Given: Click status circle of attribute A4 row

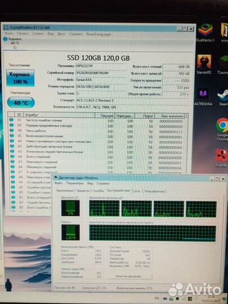Looking at the screenshot, I should tap(12, 157).
